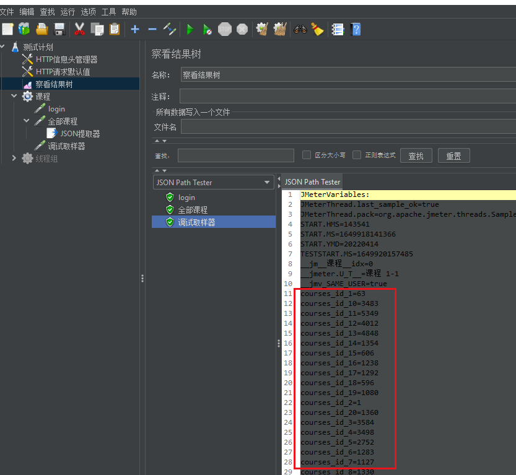Click the line courses_id_1=63
Viewport: 516px width, 475px height.
pos(333,294)
